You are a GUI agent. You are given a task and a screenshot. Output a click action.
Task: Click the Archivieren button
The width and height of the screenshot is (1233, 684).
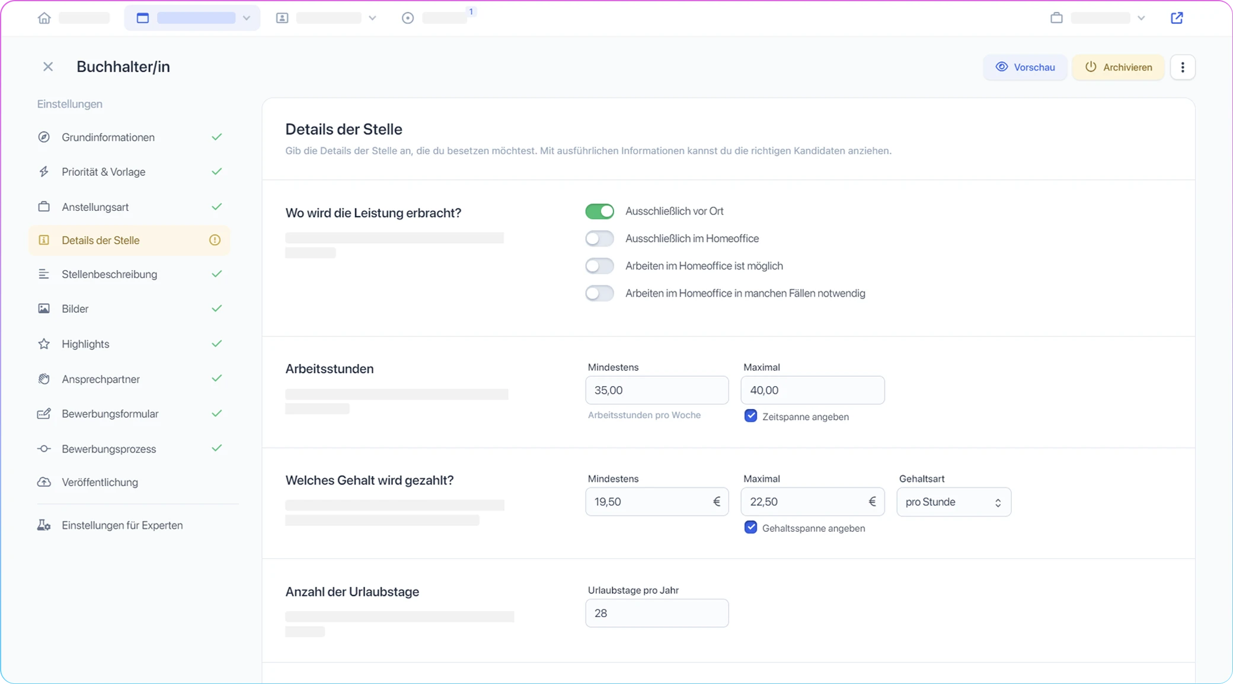[1118, 67]
